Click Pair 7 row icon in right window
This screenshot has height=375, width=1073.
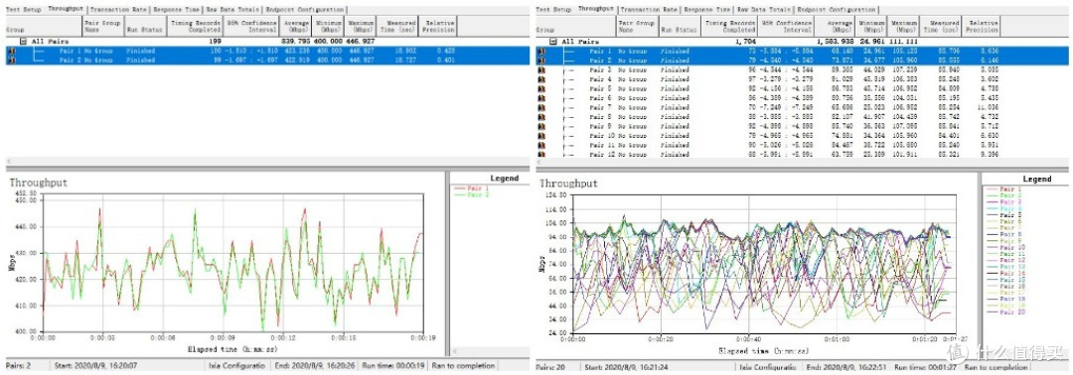coord(541,108)
